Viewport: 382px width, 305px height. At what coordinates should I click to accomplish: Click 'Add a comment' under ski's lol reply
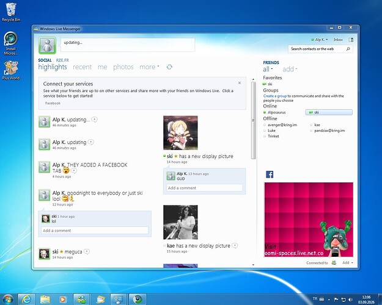(x=95, y=231)
